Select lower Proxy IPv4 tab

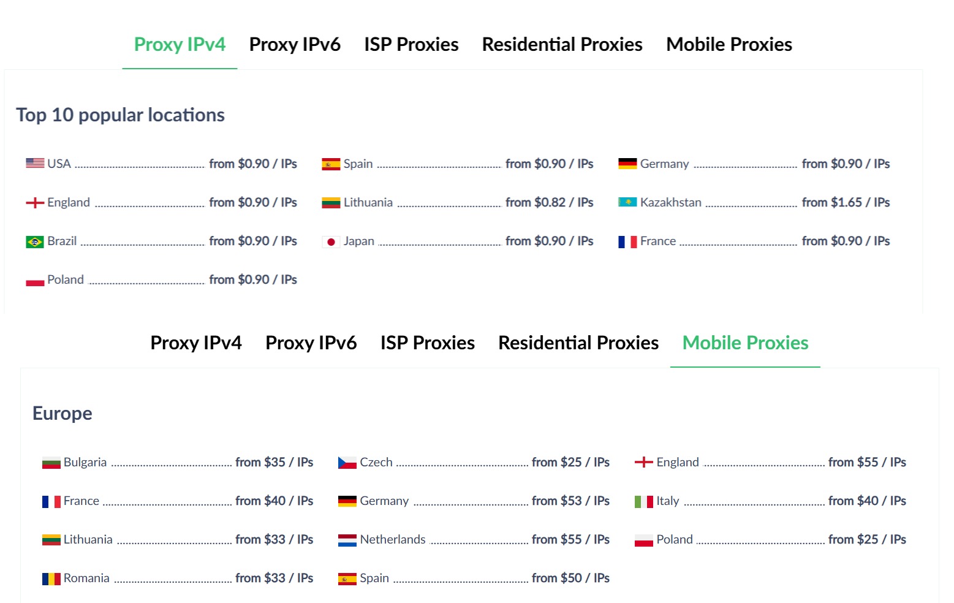click(196, 343)
